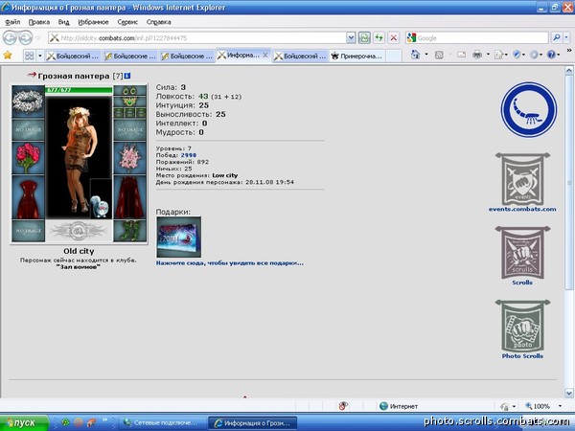Click the red roses bouquet item slot

pos(28,158)
